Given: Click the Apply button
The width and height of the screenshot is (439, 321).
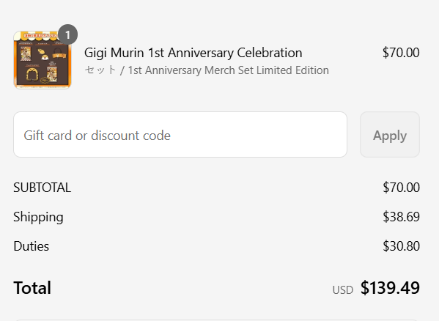Looking at the screenshot, I should [390, 135].
